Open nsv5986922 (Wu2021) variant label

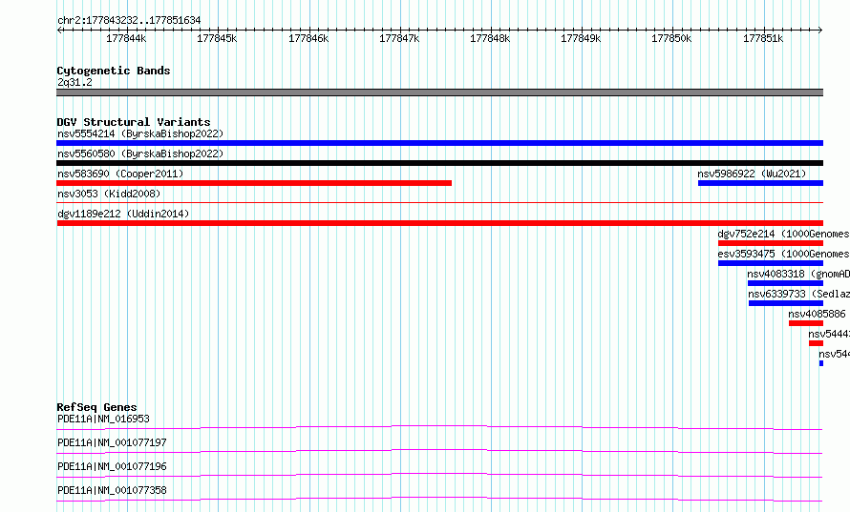[x=752, y=174]
